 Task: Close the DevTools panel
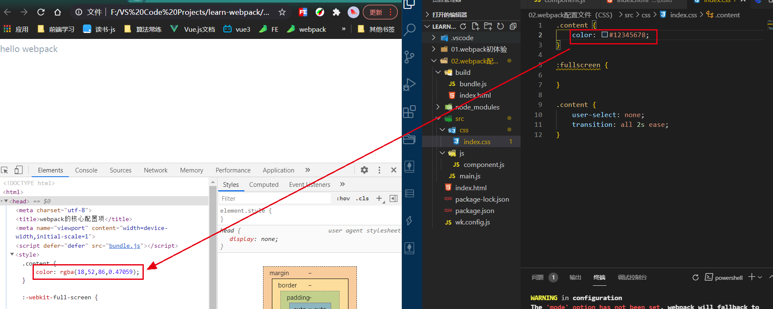click(394, 170)
